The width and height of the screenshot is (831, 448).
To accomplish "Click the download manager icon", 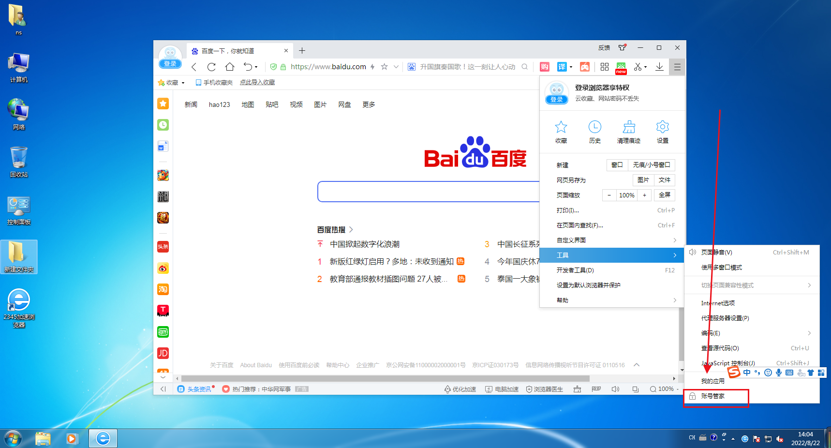I will tap(659, 67).
